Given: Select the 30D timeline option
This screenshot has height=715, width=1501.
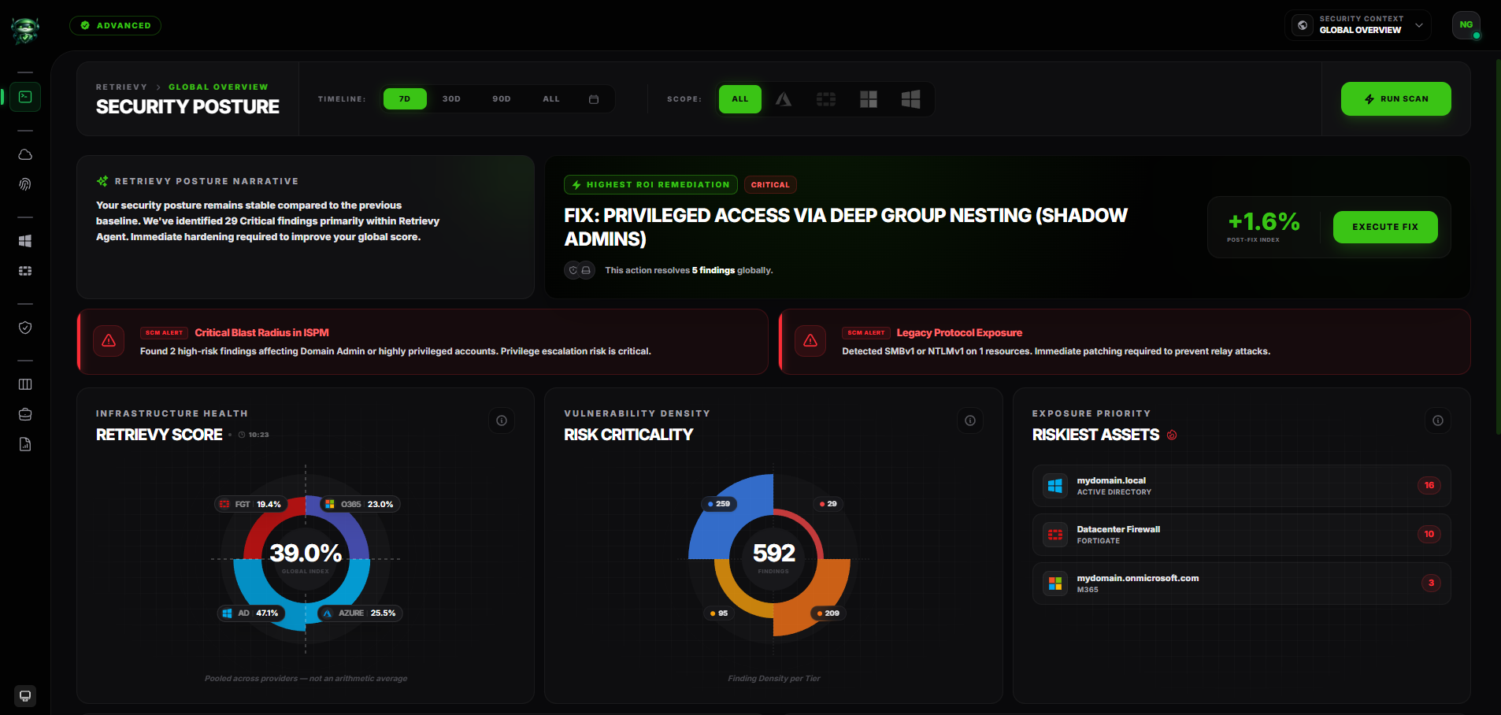Looking at the screenshot, I should [x=451, y=99].
